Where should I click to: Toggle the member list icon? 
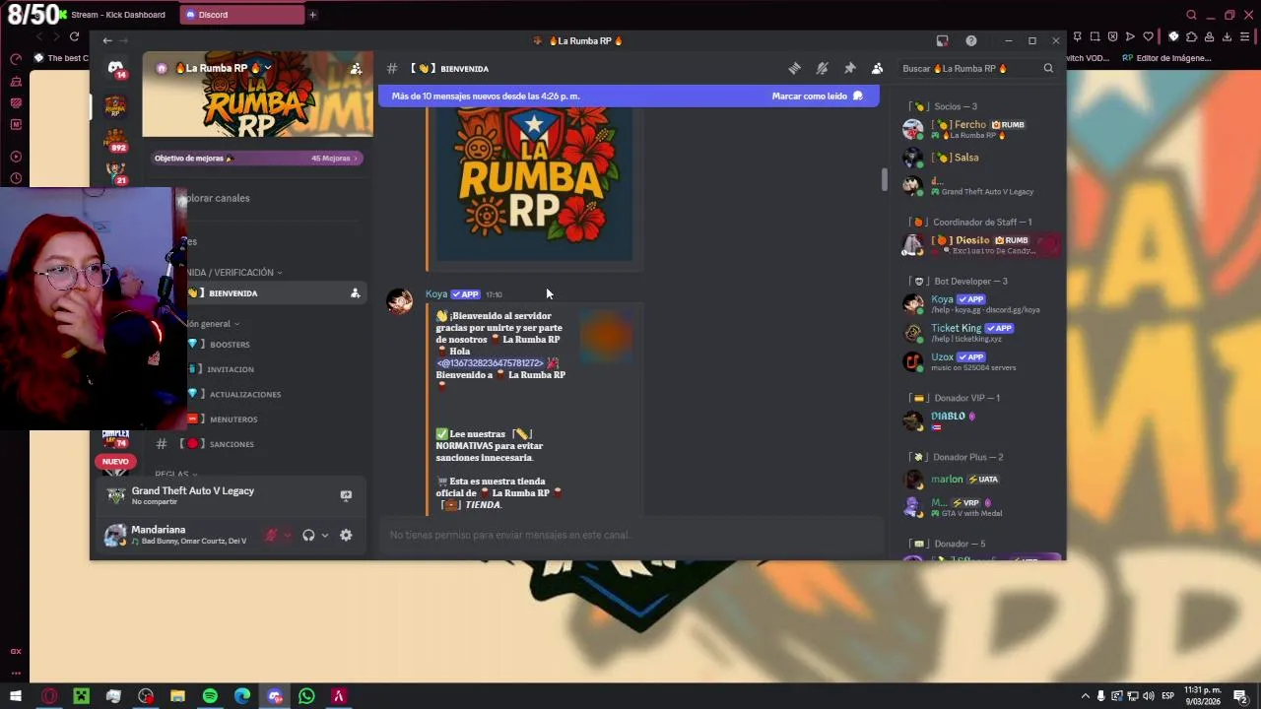[x=877, y=68]
